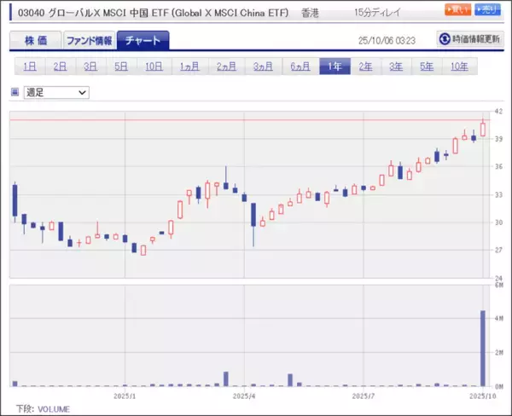Set chart range to 1日
The height and width of the screenshot is (416, 512).
click(30, 66)
